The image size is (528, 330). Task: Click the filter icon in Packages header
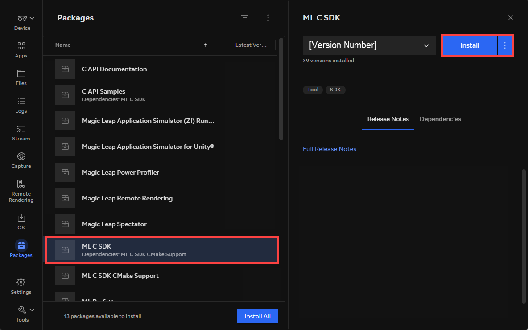tap(245, 18)
